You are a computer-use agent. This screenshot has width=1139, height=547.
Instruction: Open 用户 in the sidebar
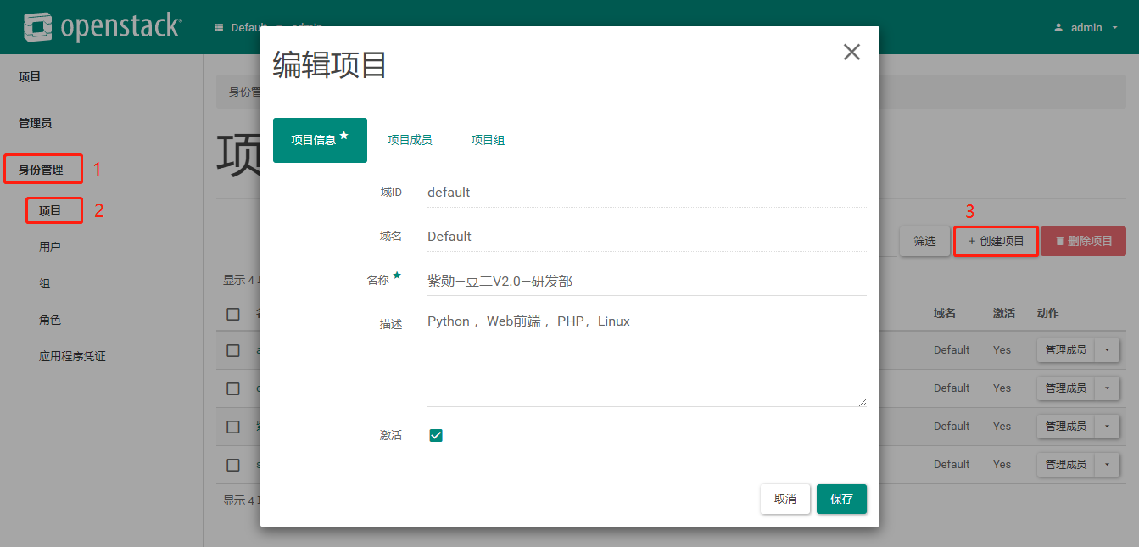[50, 247]
